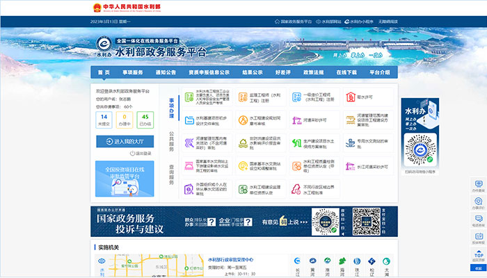Click the 海河 commission logo
This screenshot has height=278, width=487.
coord(342,261)
